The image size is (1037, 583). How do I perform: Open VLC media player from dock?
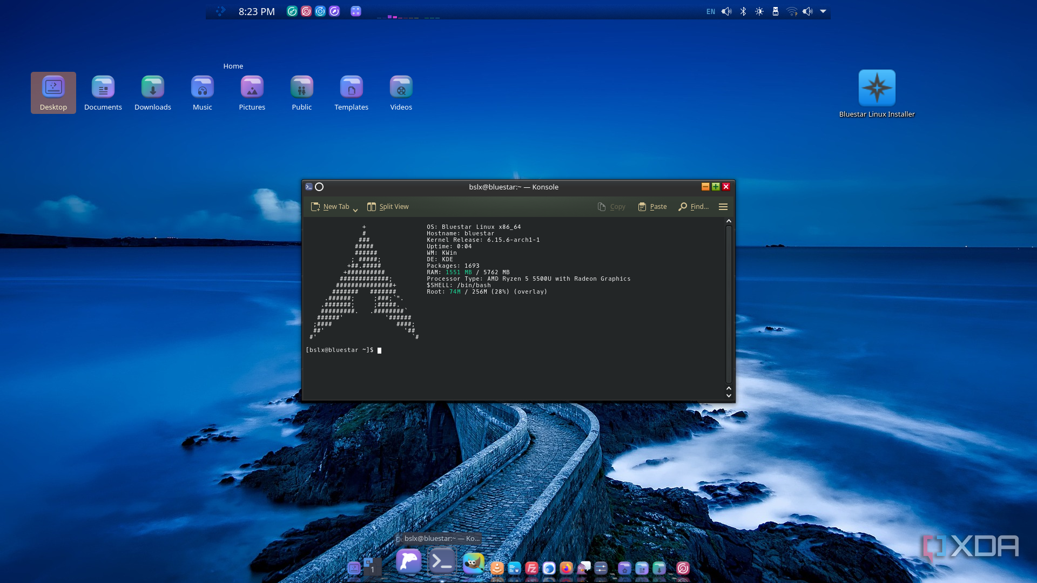coord(497,568)
